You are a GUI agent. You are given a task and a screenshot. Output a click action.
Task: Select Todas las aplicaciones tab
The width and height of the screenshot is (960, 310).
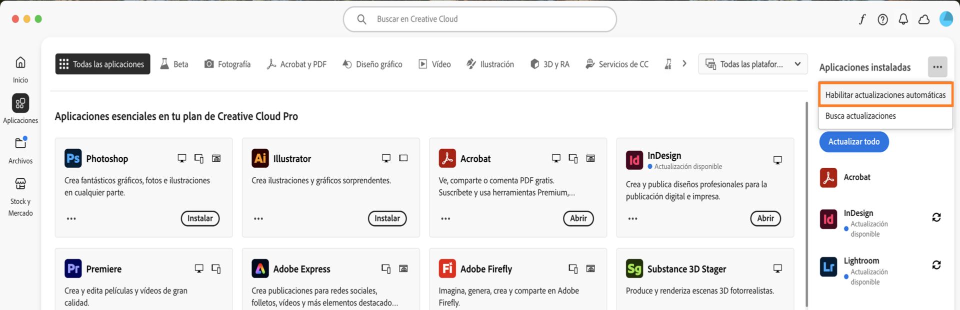[102, 64]
